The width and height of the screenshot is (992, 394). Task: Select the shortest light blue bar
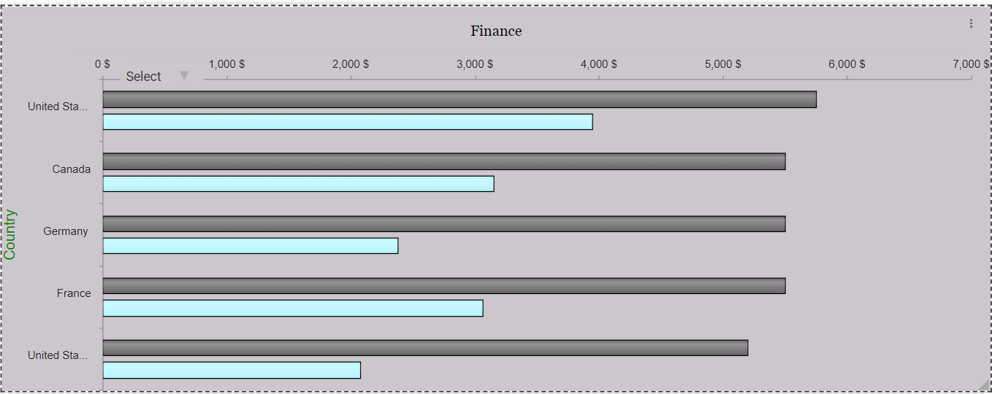(232, 370)
